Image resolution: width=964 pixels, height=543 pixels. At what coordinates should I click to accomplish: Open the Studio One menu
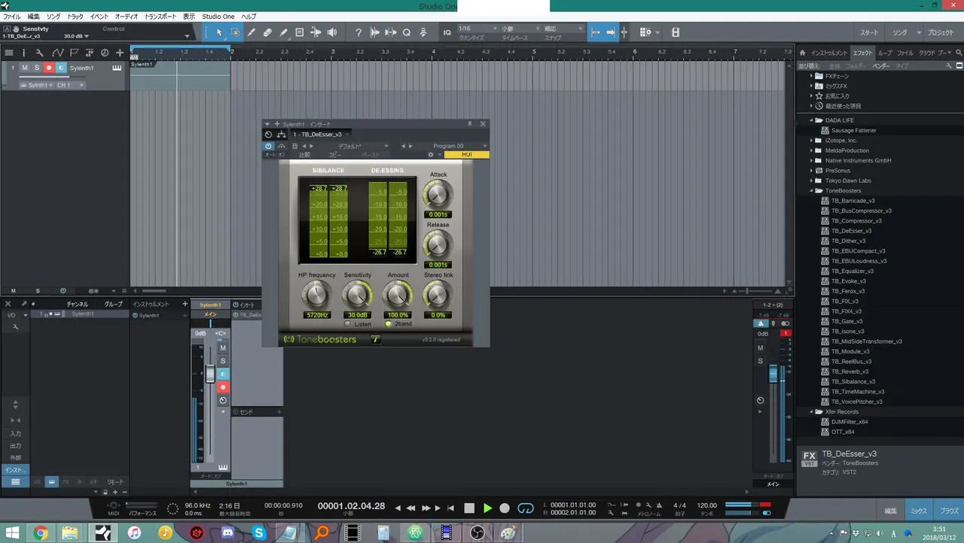218,17
